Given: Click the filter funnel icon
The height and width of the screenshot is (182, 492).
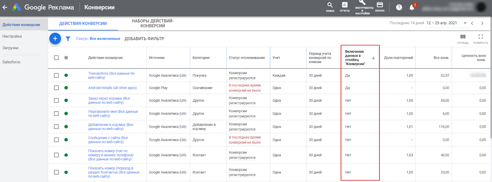Looking at the screenshot, I should click(68, 39).
